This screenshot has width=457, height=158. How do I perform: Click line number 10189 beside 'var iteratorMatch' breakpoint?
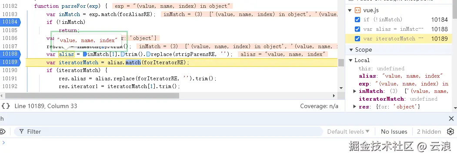click(x=439, y=39)
